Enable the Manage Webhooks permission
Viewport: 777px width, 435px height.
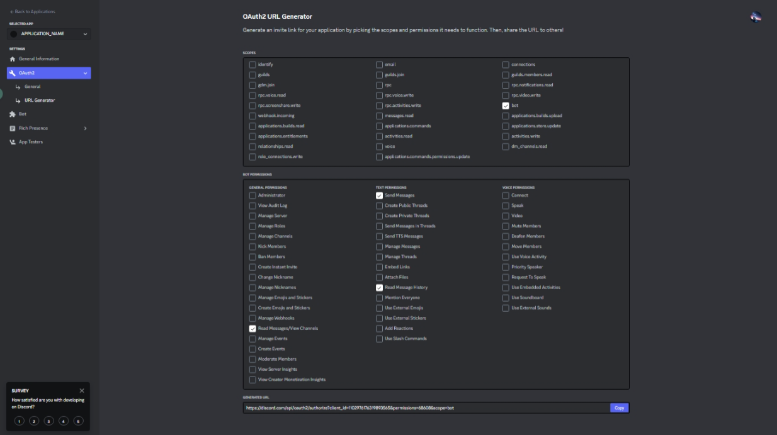click(x=252, y=318)
